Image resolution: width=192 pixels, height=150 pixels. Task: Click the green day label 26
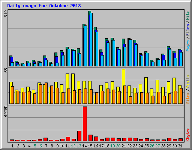coord(152,146)
